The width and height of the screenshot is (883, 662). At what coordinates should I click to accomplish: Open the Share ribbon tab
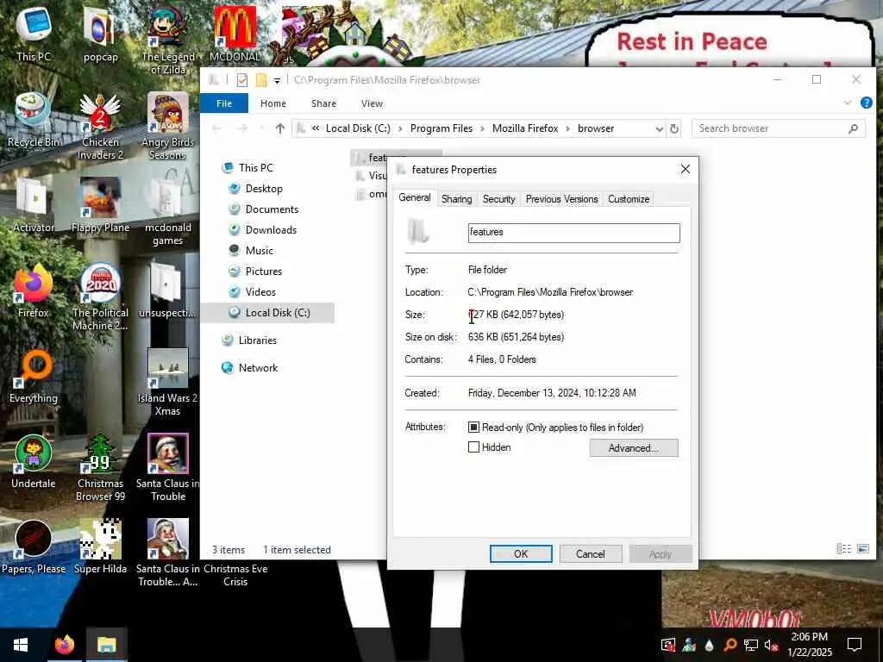pyautogui.click(x=323, y=103)
